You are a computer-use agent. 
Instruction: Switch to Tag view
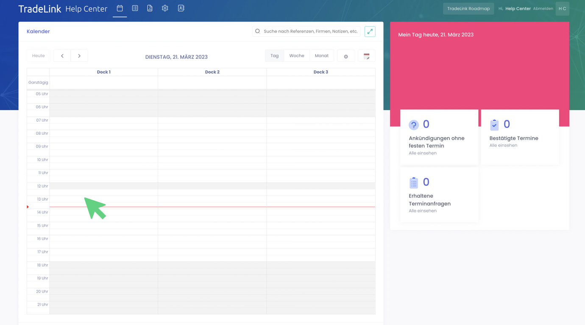point(274,56)
